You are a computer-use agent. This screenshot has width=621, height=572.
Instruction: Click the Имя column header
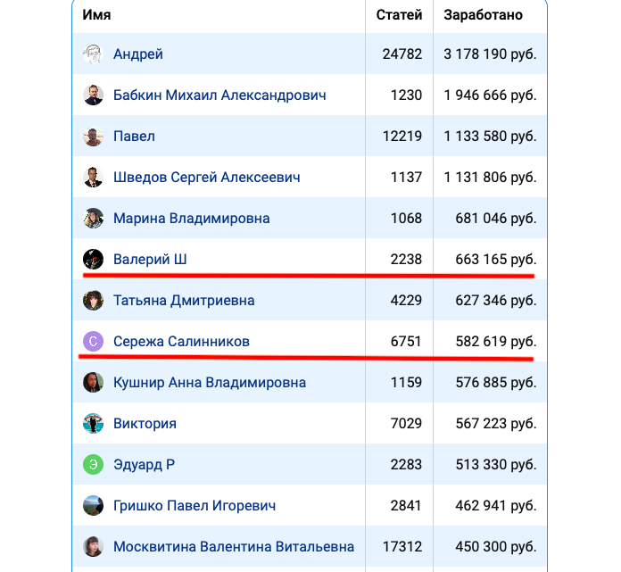(x=96, y=15)
